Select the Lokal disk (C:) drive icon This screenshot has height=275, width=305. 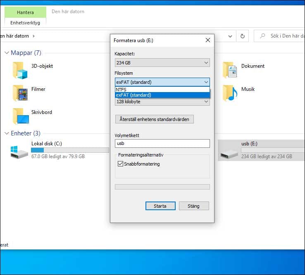point(19,151)
